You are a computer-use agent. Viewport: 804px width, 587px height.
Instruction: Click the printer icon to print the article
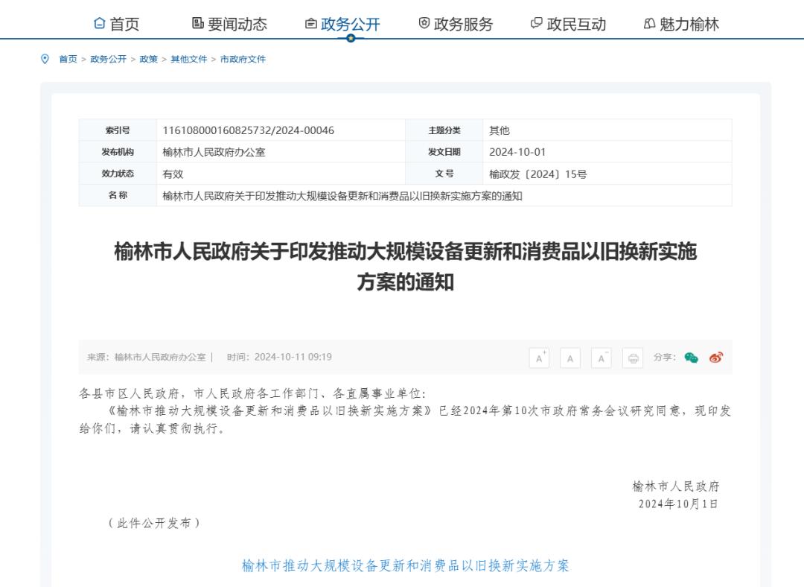[633, 358]
